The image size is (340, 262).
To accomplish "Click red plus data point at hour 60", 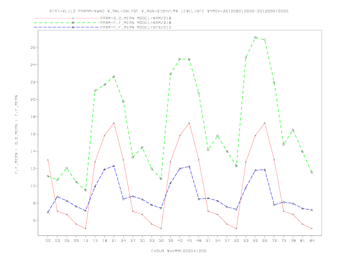I will [237, 228].
